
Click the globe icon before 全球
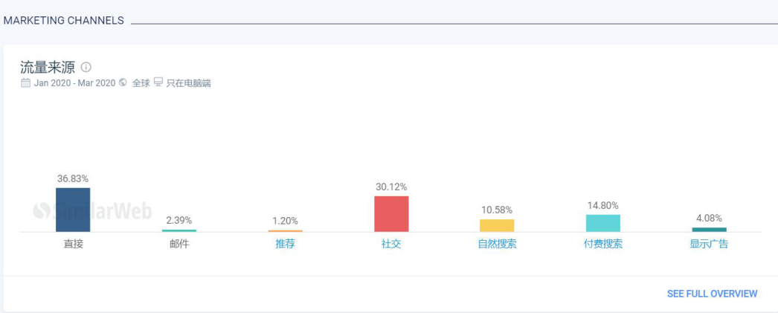point(123,83)
